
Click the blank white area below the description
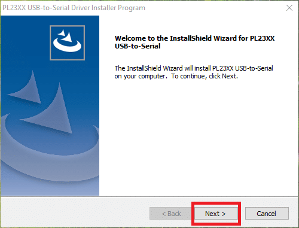[199, 138]
